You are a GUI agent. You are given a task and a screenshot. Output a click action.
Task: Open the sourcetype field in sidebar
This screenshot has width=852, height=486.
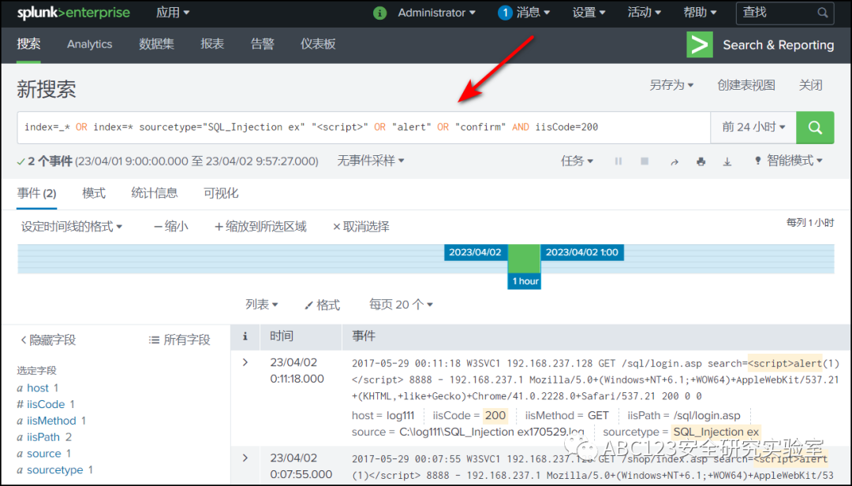tap(55, 469)
